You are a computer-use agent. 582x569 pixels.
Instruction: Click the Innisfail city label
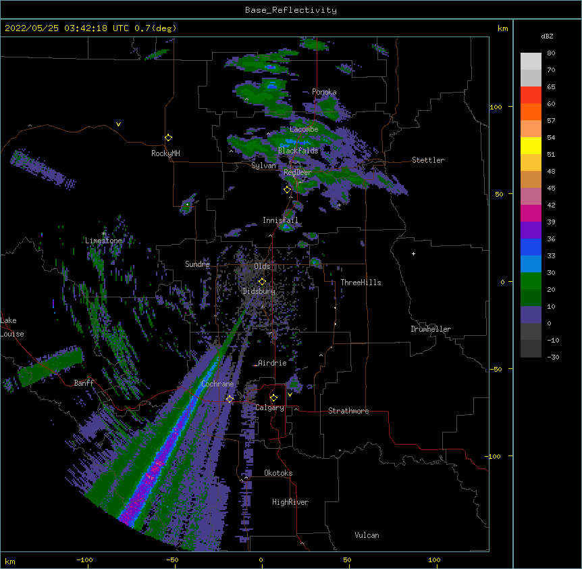point(280,220)
